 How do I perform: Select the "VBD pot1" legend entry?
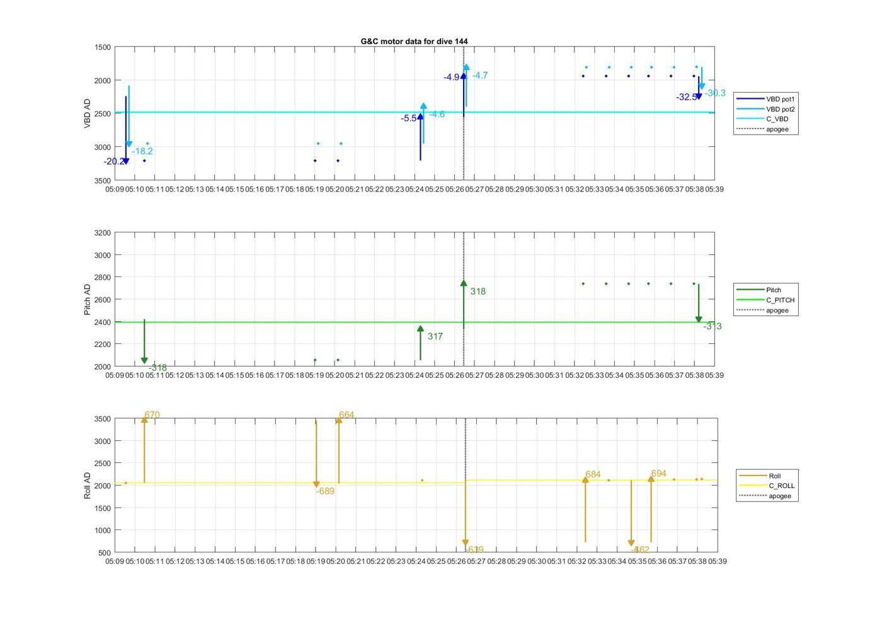click(766, 99)
